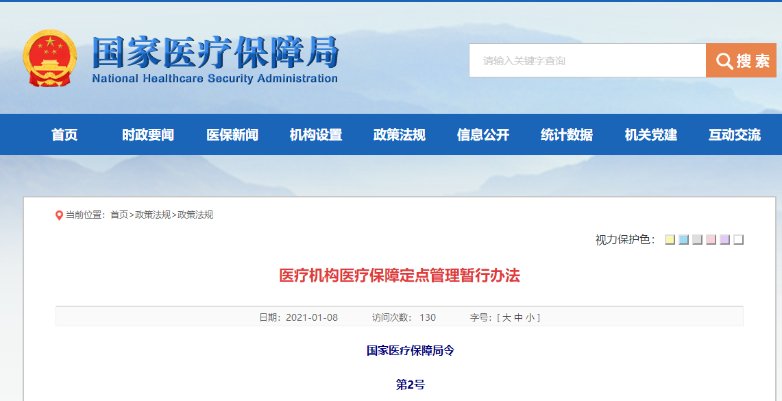
Task: Open the 首页 navigation item
Action: coord(65,134)
